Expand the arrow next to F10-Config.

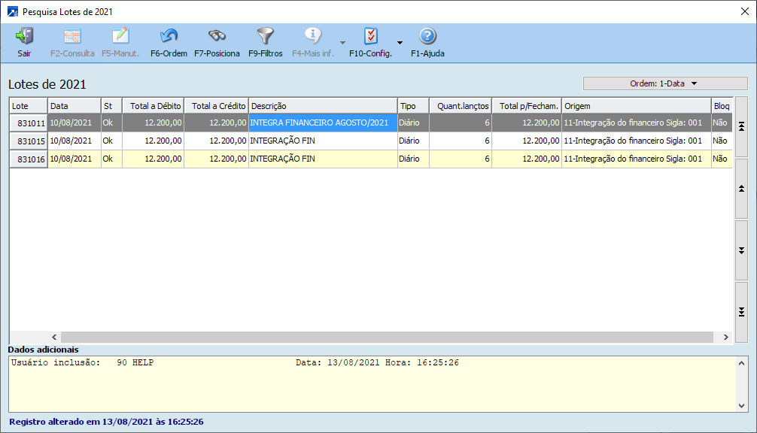point(400,43)
